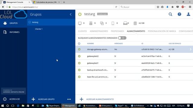Go to browser home page icon

pos(172,7)
